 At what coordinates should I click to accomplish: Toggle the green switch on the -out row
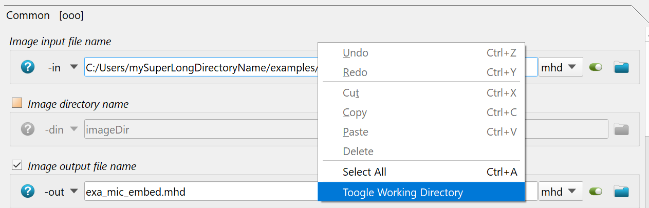[x=596, y=192]
